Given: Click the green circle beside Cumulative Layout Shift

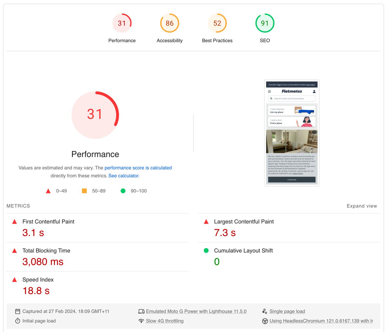Looking at the screenshot, I should (206, 251).
